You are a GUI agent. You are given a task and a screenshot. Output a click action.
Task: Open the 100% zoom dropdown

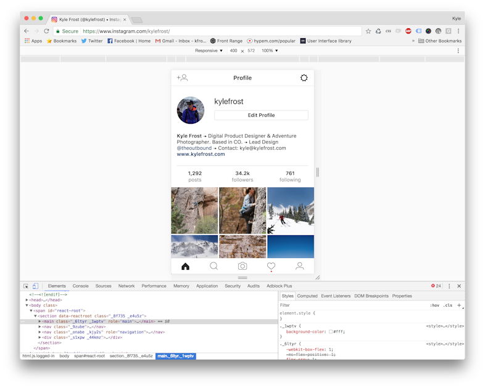point(270,51)
